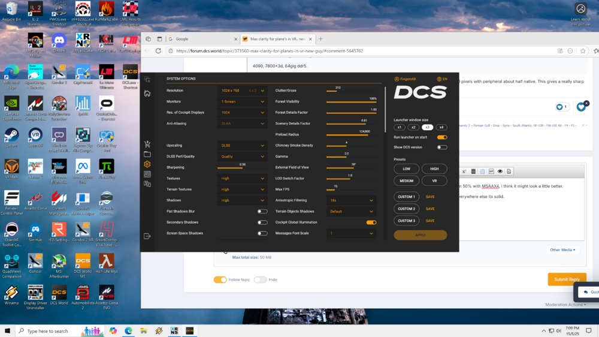Open Res. of Cockpit Displays dropdown

(242, 113)
